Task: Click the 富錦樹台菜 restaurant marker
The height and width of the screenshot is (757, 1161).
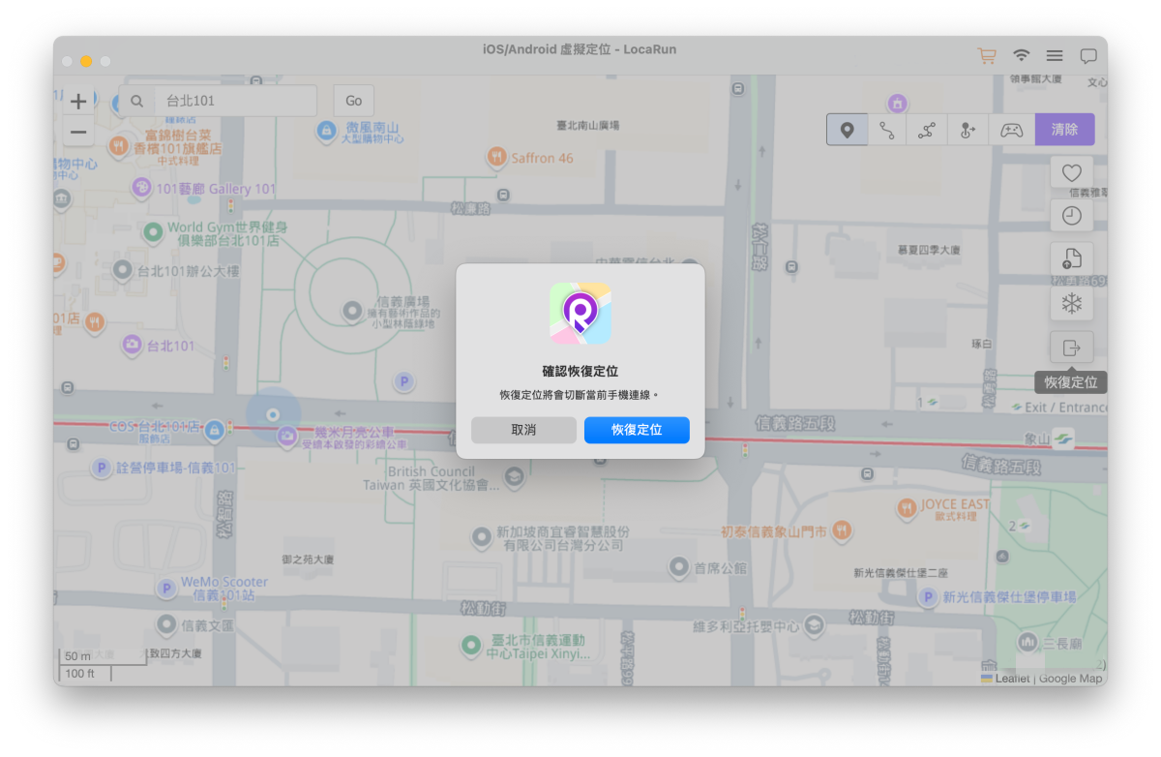Action: point(119,146)
